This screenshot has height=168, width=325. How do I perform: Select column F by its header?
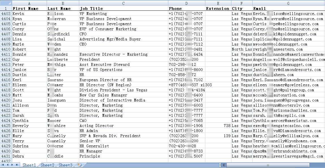click(242, 3)
